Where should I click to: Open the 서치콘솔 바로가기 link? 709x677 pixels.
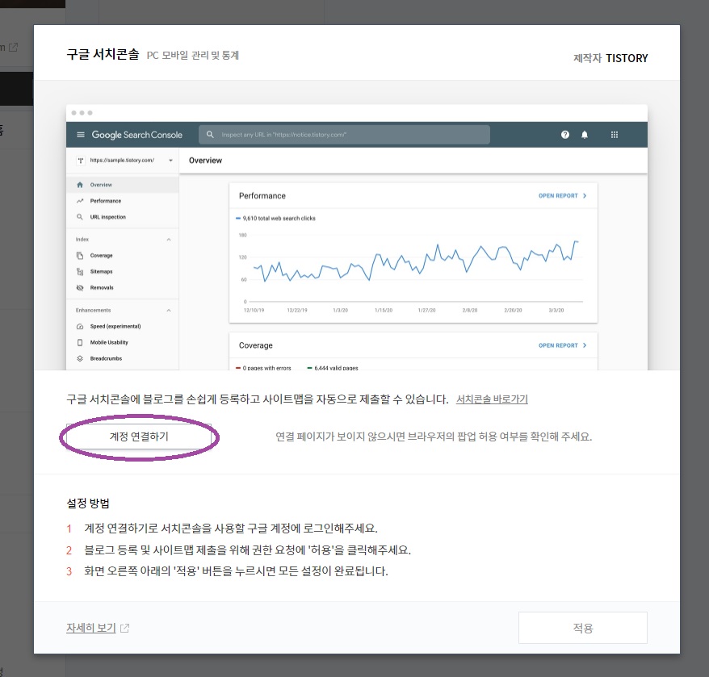pyautogui.click(x=492, y=399)
